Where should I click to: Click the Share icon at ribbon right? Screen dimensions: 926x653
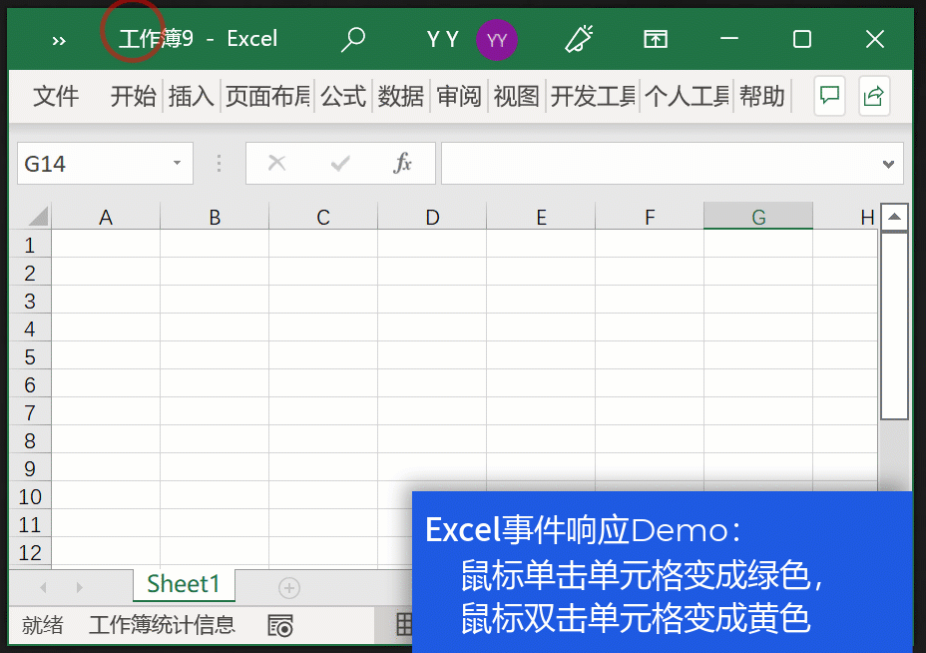872,96
